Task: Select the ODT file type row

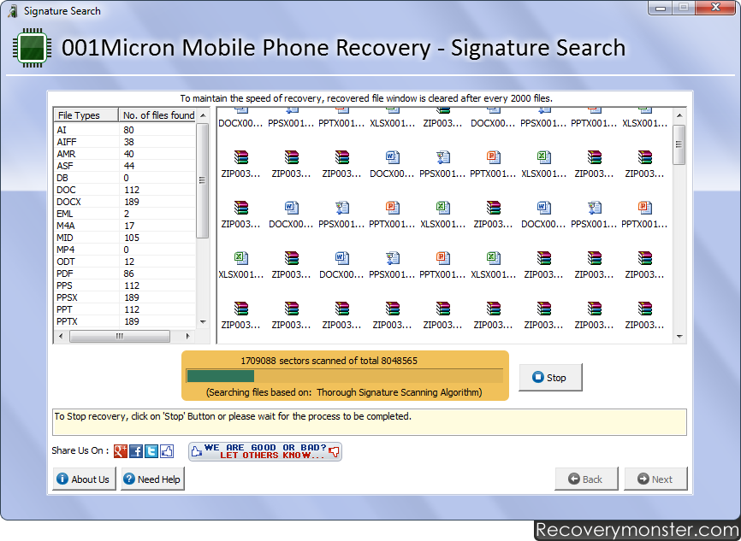Action: coord(125,262)
